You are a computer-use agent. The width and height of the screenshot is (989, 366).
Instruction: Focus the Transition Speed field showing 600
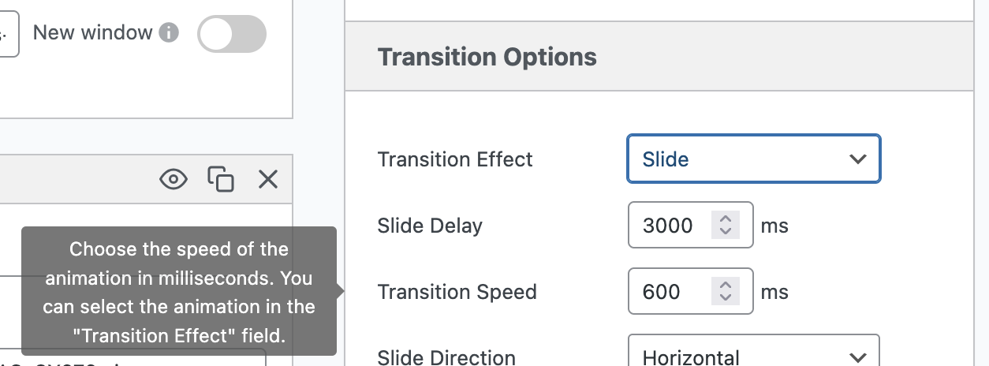click(669, 293)
